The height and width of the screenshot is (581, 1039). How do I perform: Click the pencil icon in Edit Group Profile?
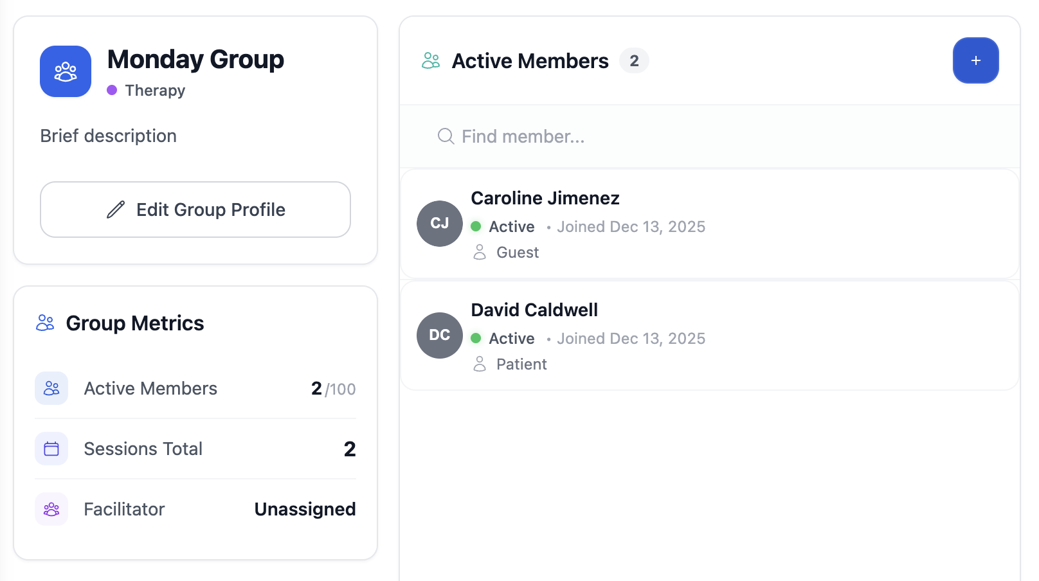point(116,210)
